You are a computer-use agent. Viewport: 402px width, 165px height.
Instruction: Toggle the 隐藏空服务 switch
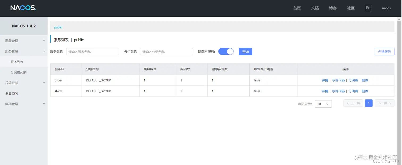[226, 52]
